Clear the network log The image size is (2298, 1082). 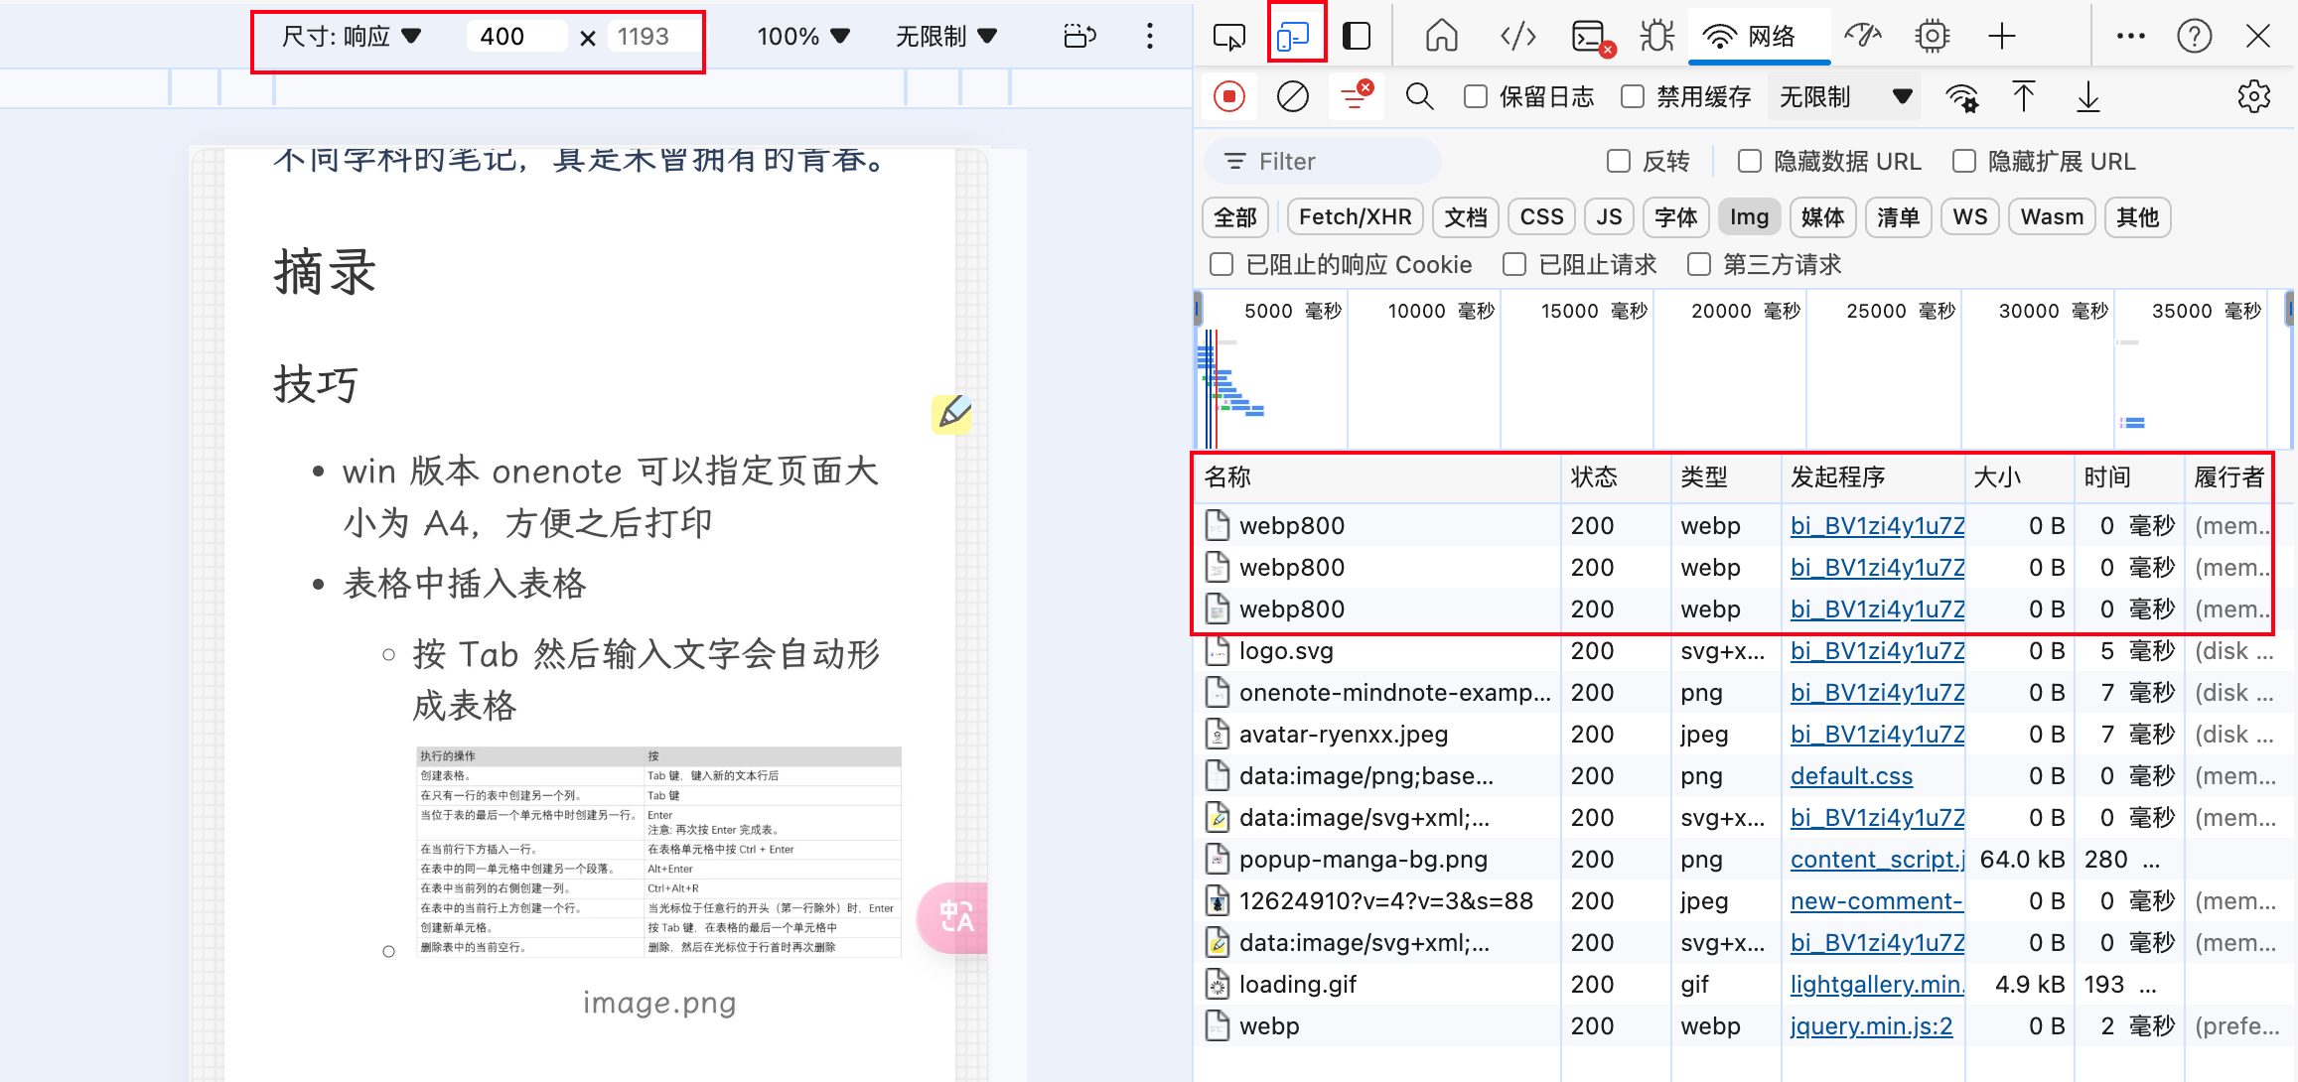(1292, 96)
